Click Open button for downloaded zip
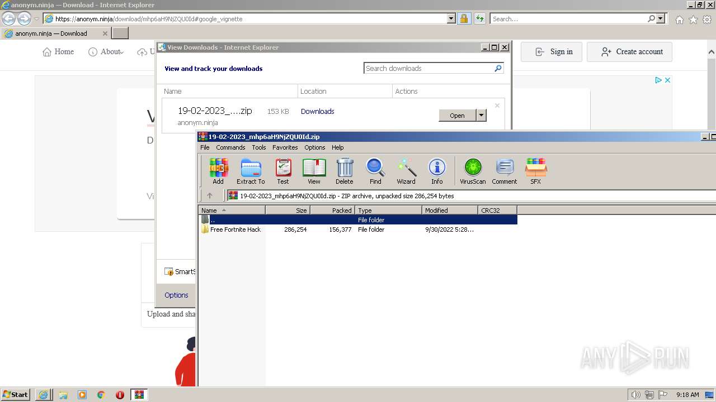This screenshot has height=402, width=716. tap(457, 116)
